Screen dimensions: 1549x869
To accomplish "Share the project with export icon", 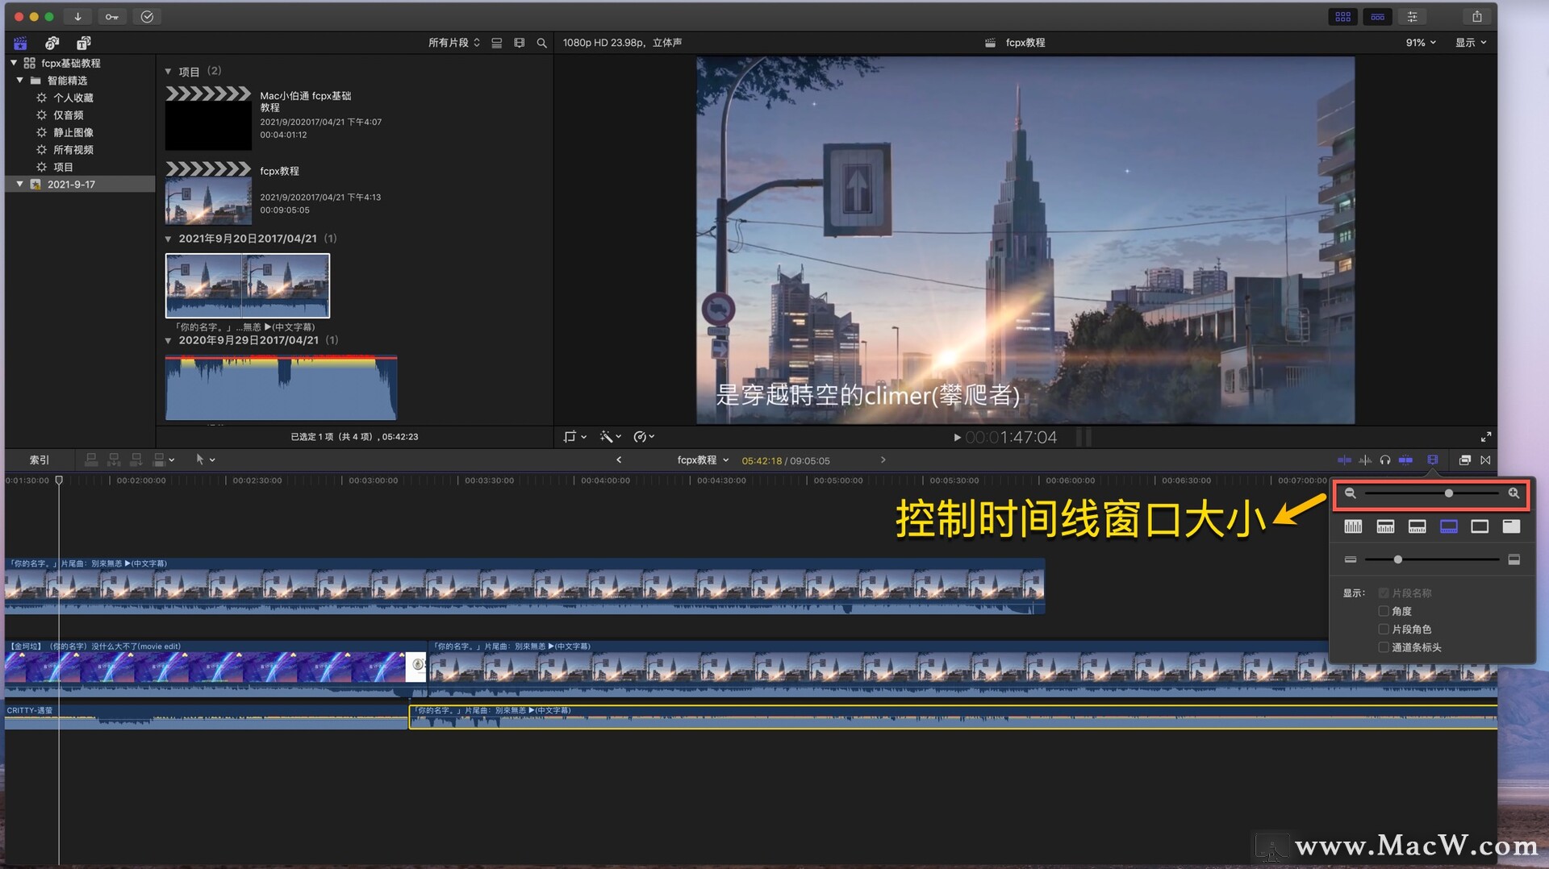I will click(x=1476, y=17).
